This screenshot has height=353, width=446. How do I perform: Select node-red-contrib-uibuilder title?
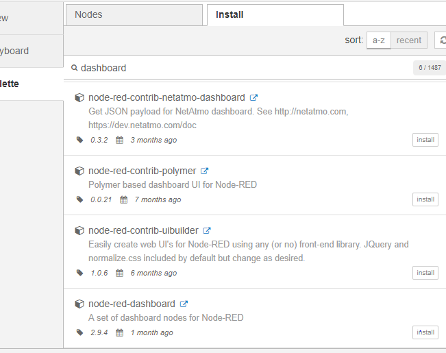(143, 230)
